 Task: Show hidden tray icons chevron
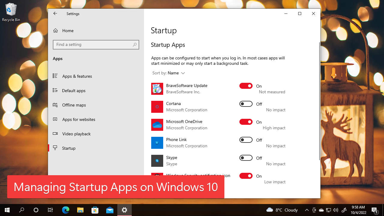[307, 210]
